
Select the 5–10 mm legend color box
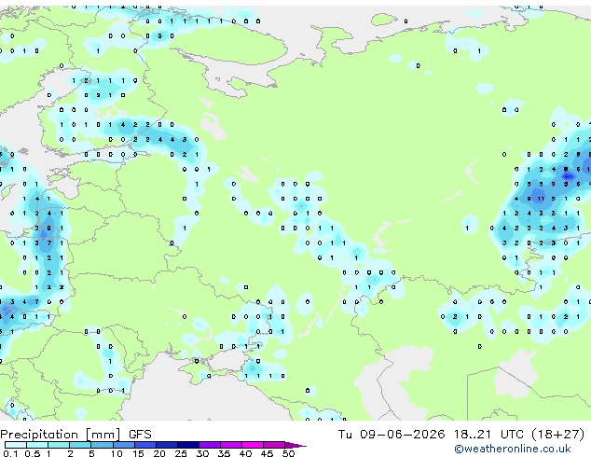tap(102, 445)
